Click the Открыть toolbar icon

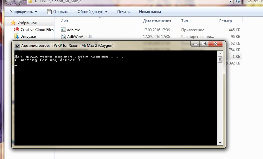pyautogui.click(x=49, y=12)
